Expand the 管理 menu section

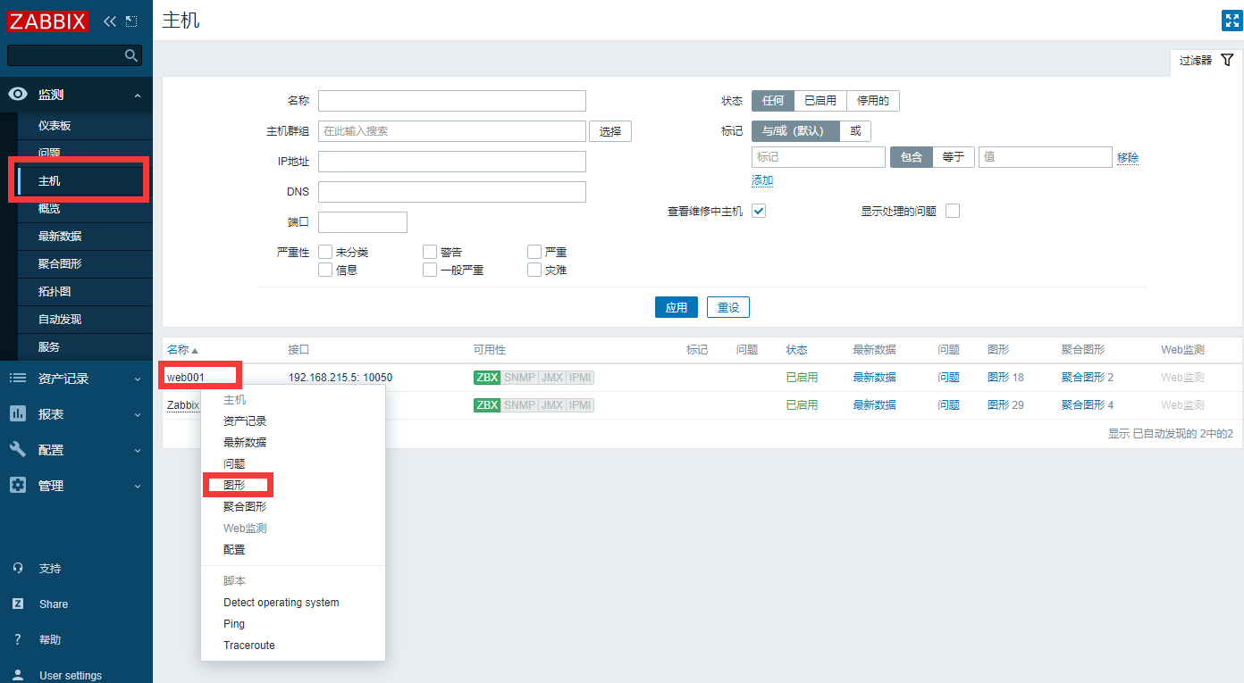point(138,486)
